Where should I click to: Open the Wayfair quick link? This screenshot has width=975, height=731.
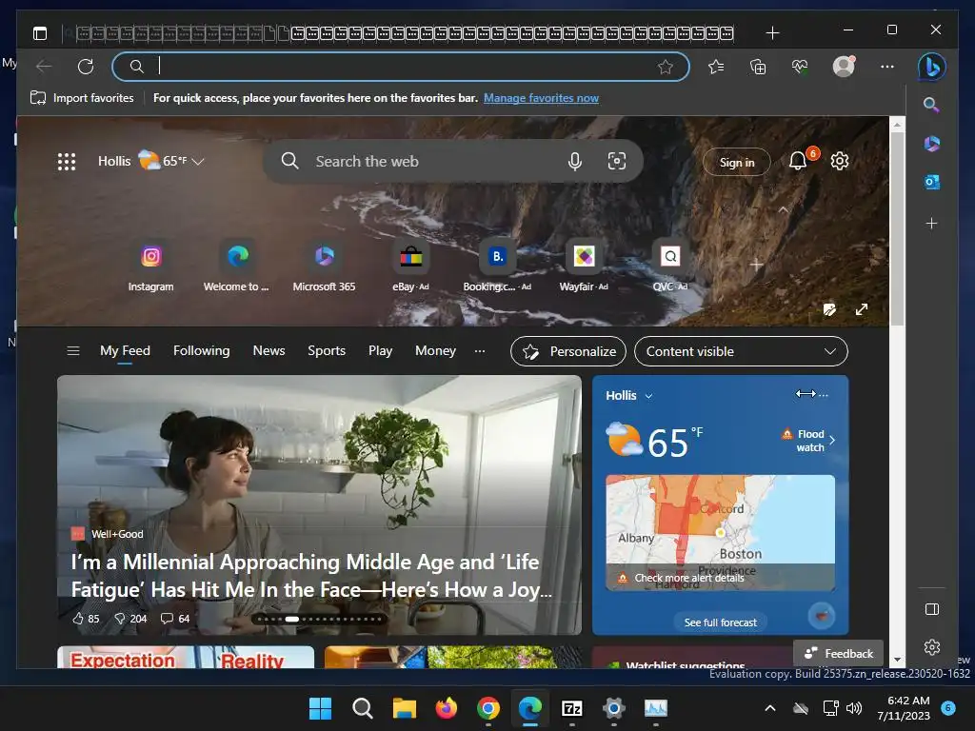click(x=584, y=267)
